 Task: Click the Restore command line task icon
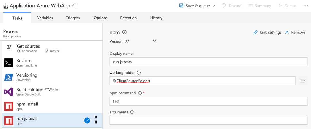pos(9,63)
